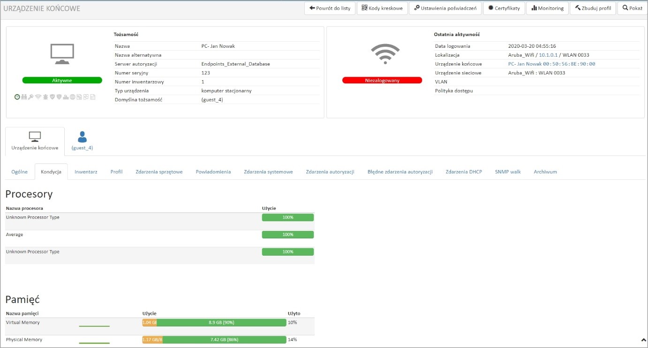The width and height of the screenshot is (648, 348).
Task: Open Ustawienia poświadczeń settings
Action: coord(445,8)
